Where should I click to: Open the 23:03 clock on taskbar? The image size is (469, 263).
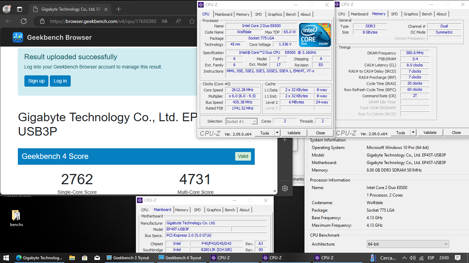click(444, 258)
